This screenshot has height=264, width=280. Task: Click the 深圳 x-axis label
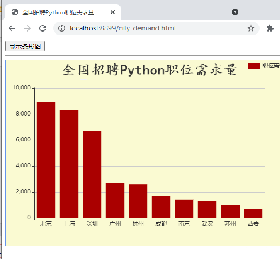[x=92, y=224]
